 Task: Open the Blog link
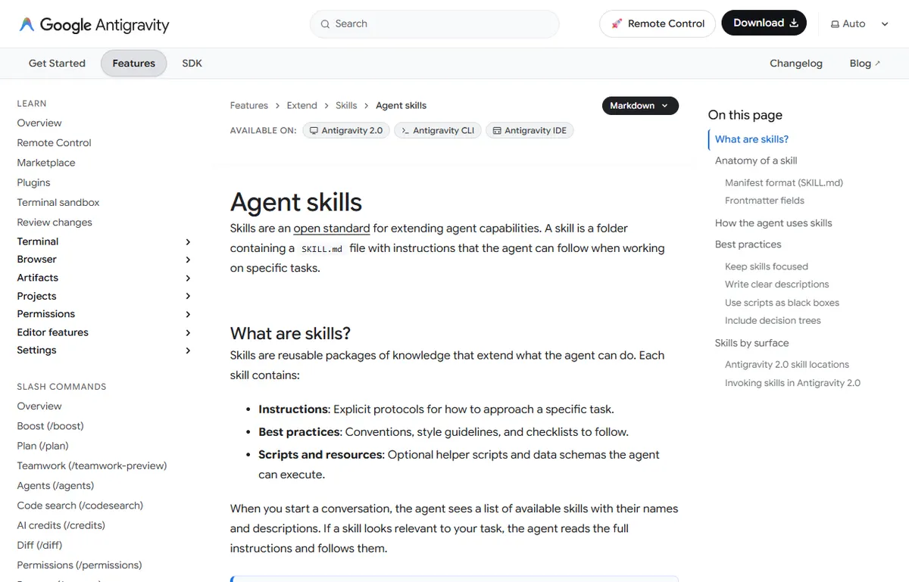pos(865,64)
